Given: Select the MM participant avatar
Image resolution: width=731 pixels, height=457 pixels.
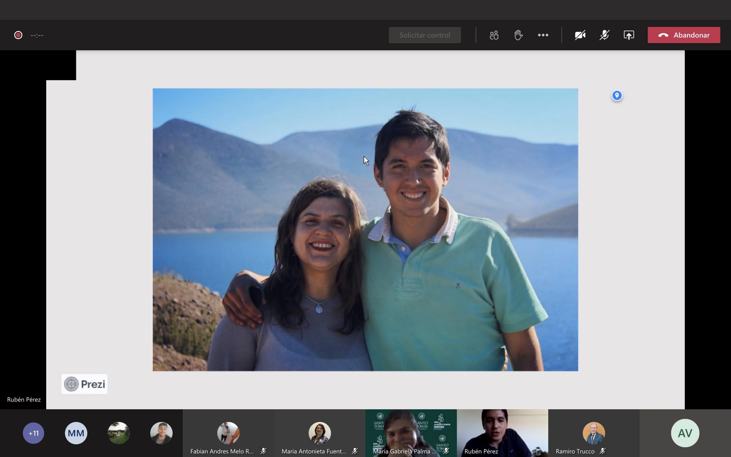Looking at the screenshot, I should click(76, 433).
